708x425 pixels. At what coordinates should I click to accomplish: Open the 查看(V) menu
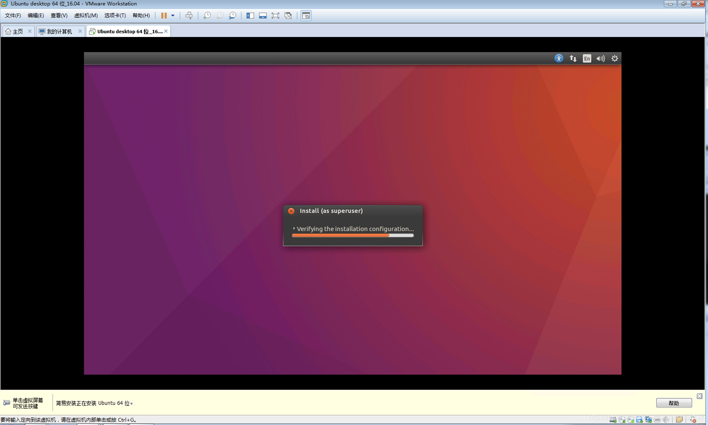59,16
